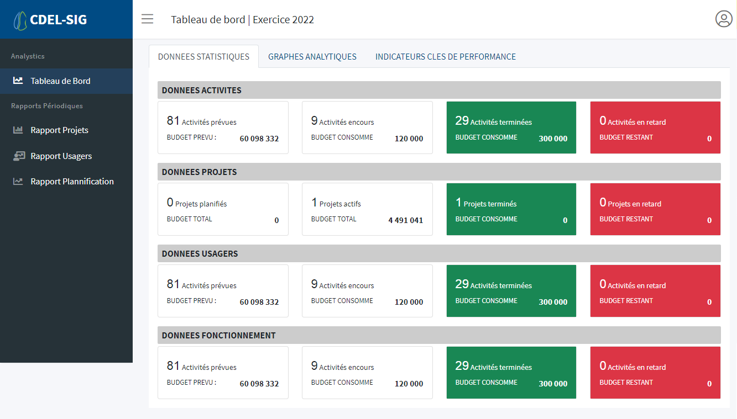Open the INDICATEURS CLES DE PERFORMANCE tab
Viewport: 737px width, 419px height.
[445, 57]
